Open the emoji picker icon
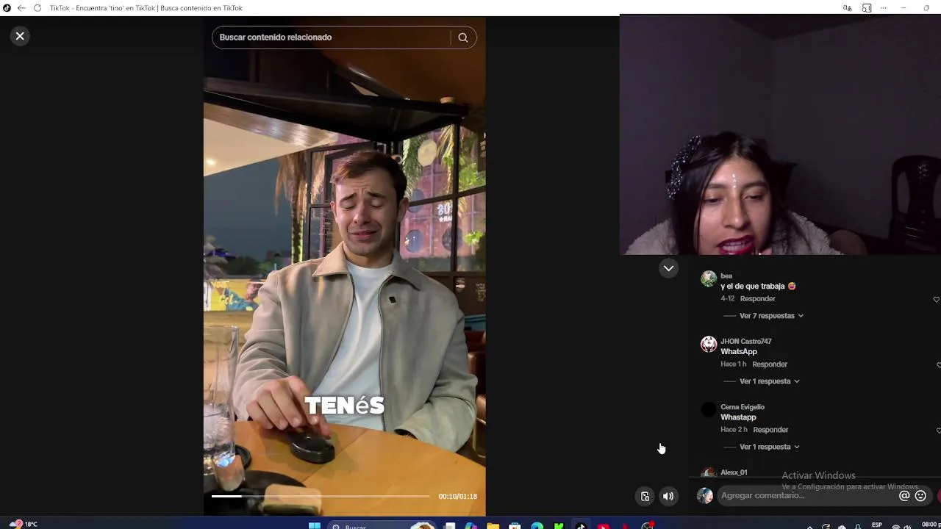 coord(920,496)
